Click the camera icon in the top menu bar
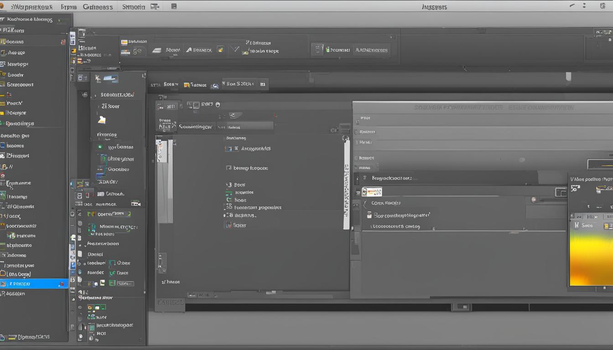The height and width of the screenshot is (350, 613). pyautogui.click(x=155, y=6)
